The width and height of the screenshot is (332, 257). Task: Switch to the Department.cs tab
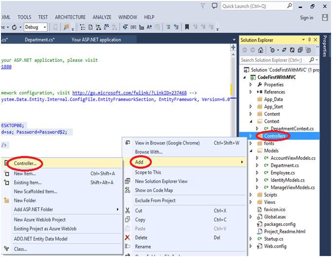click(40, 40)
